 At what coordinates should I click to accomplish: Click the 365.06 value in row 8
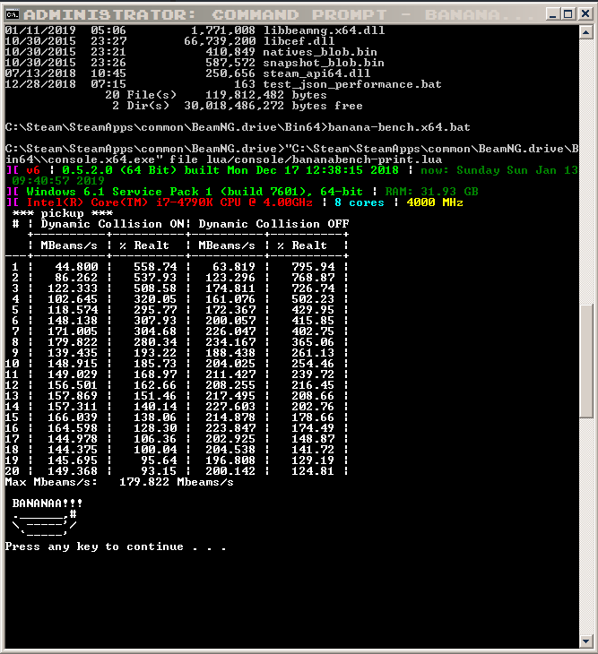[x=313, y=342]
